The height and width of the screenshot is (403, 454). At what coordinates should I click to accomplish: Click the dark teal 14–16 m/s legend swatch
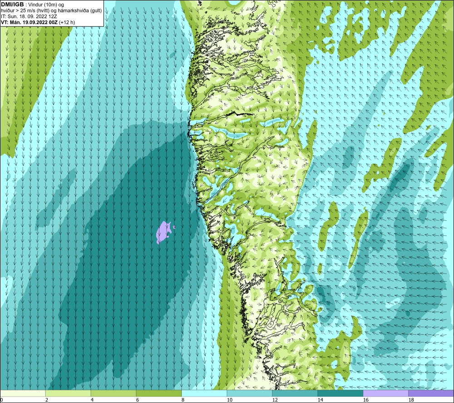(x=340, y=393)
